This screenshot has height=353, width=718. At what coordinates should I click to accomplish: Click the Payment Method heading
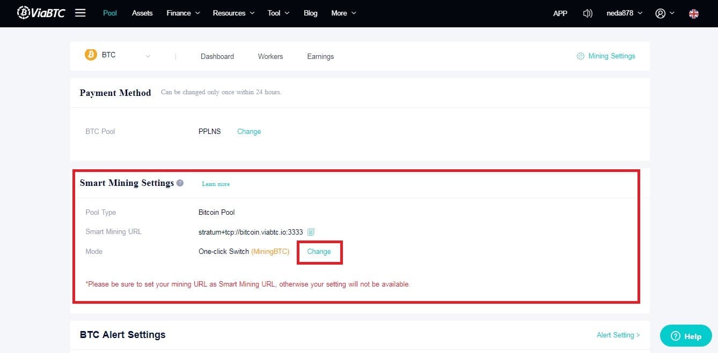pyautogui.click(x=115, y=93)
